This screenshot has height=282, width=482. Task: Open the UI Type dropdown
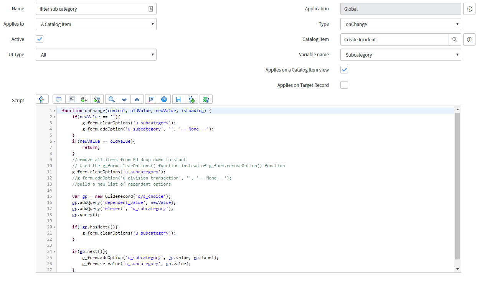coord(96,55)
